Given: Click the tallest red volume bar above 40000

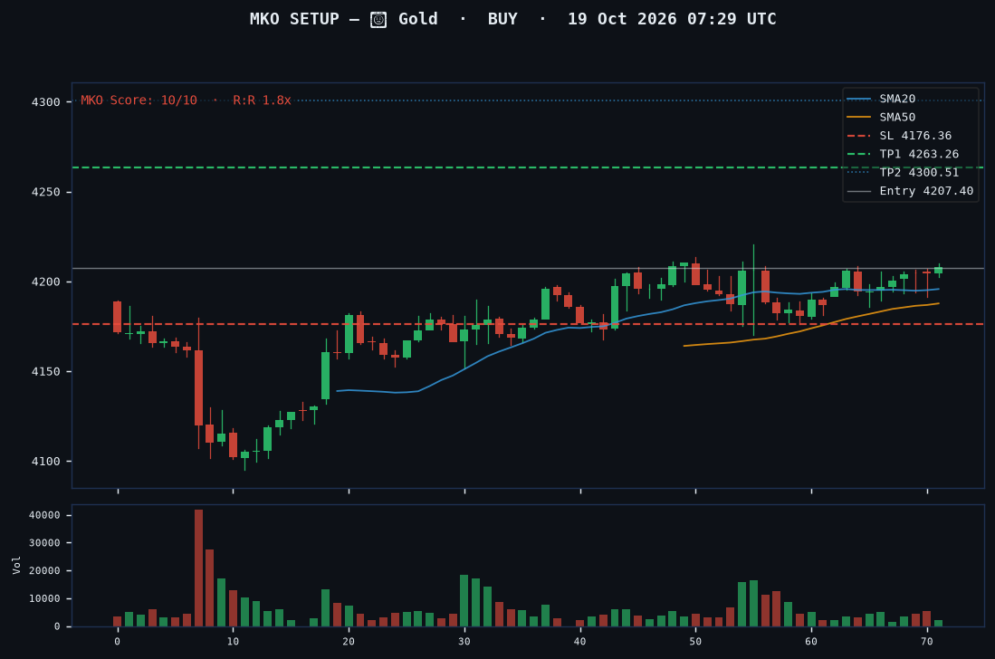Looking at the screenshot, I should coord(198,568).
